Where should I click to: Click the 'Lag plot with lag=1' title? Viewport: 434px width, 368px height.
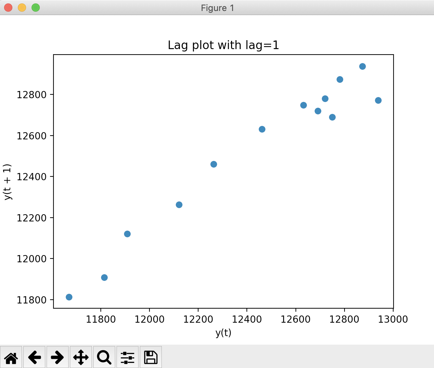[x=224, y=45]
